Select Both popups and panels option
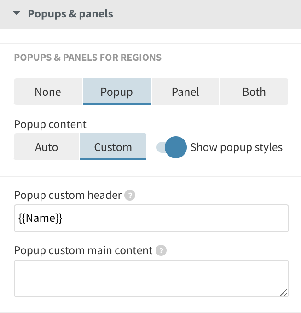 coord(254,92)
